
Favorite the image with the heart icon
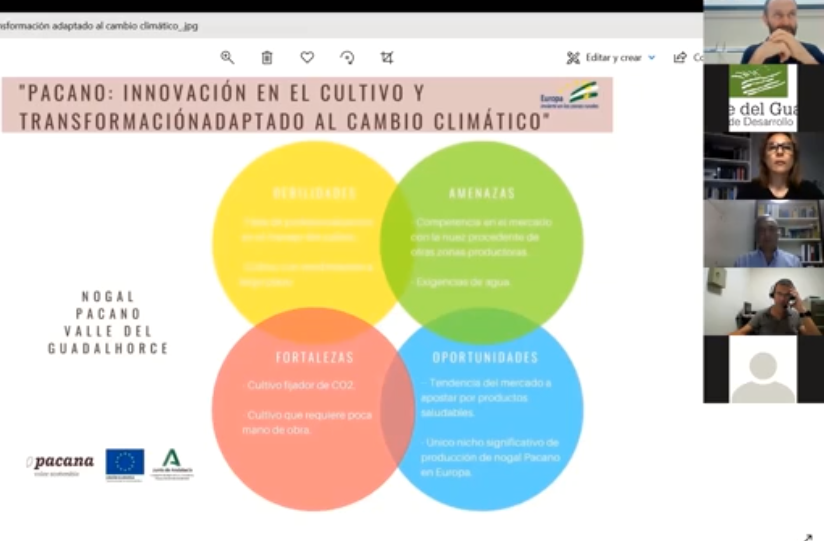tap(307, 58)
